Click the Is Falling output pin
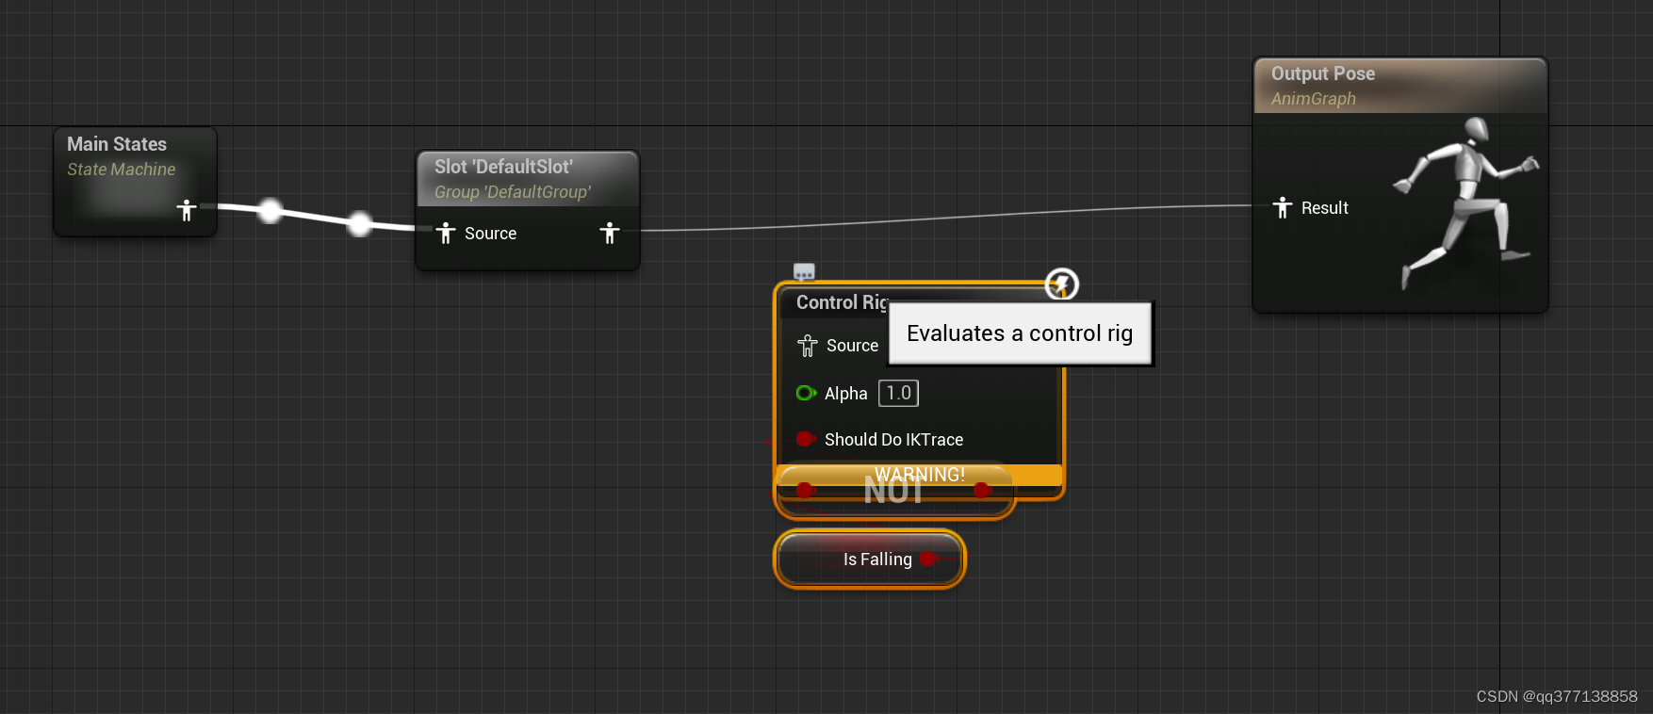 coord(929,559)
